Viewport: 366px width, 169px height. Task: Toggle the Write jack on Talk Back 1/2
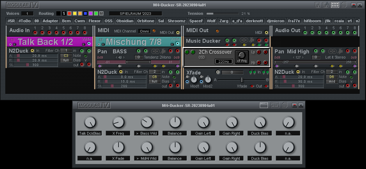click(x=89, y=44)
